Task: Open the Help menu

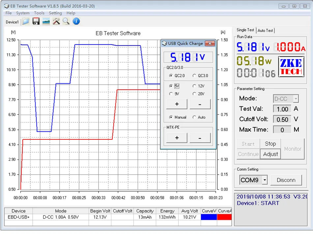Action: [x=71, y=13]
